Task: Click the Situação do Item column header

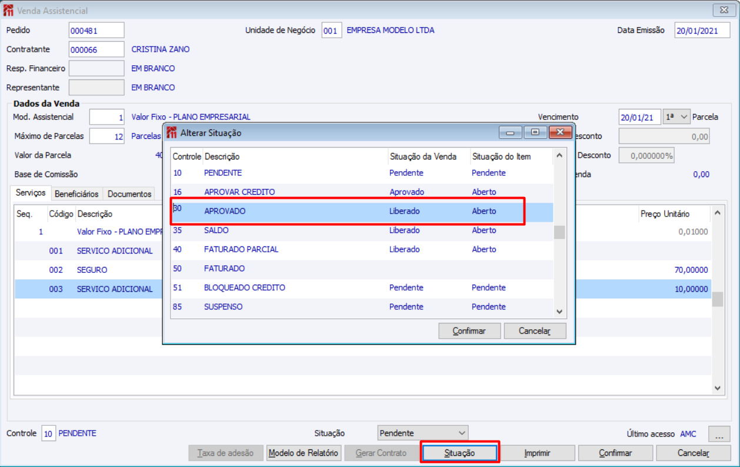Action: (x=501, y=156)
